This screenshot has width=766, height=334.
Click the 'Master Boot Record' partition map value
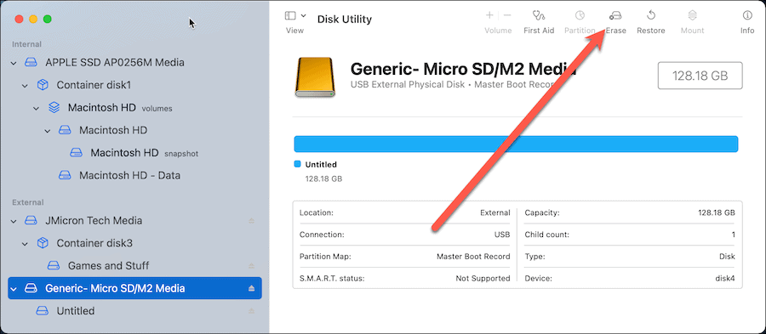[x=473, y=257]
